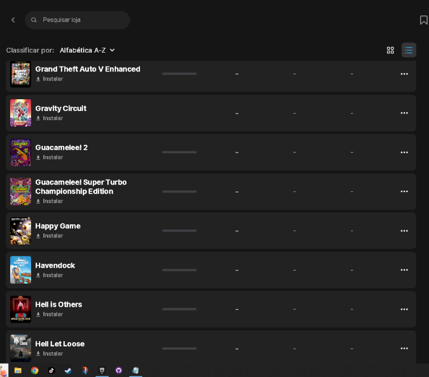
Task: Install Guacamelee! 2
Action: (49, 158)
